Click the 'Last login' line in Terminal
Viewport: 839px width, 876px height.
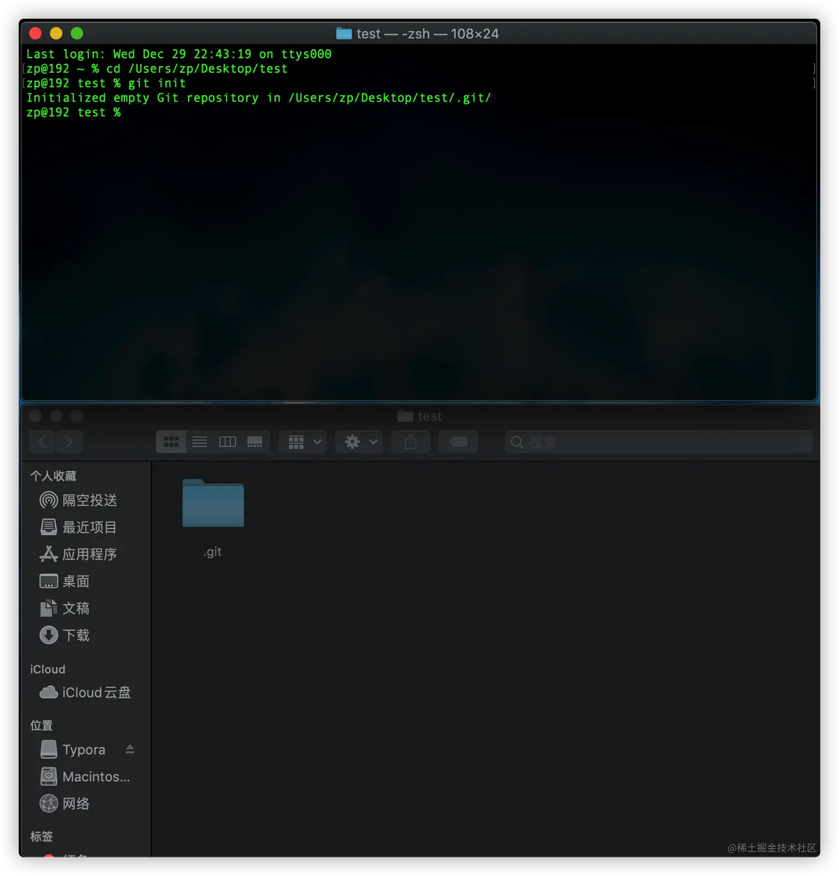coord(179,54)
